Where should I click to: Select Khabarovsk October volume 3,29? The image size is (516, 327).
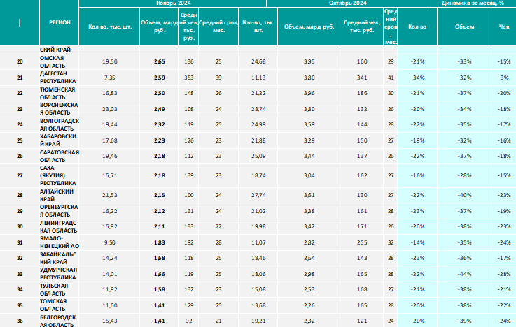309,140
